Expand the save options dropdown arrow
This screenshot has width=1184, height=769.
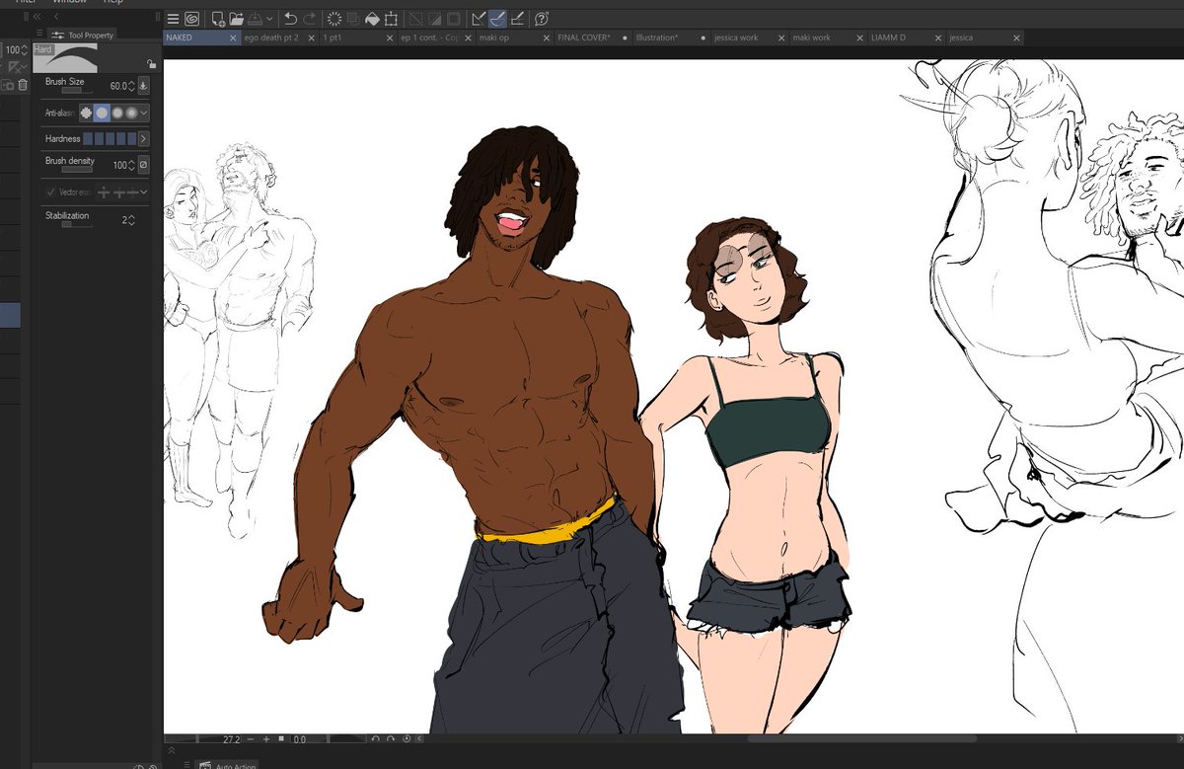coord(269,19)
